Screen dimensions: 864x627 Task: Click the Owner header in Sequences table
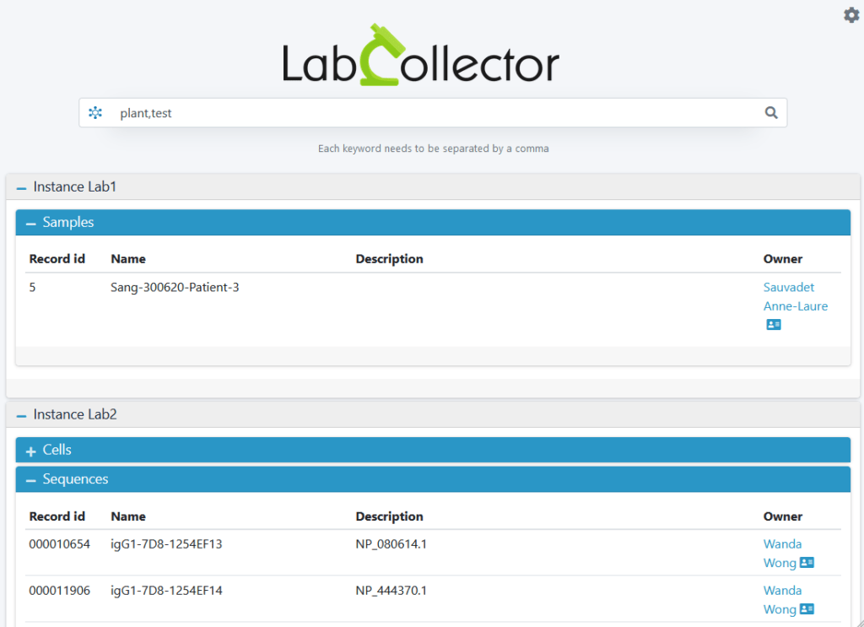[x=782, y=516]
